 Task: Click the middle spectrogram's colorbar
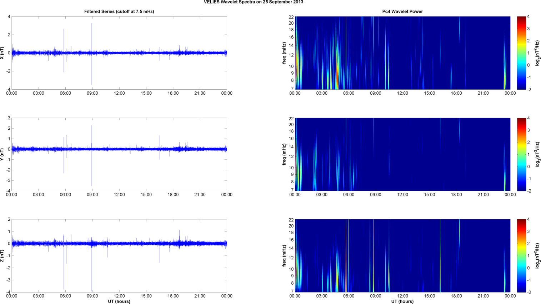[521, 154]
